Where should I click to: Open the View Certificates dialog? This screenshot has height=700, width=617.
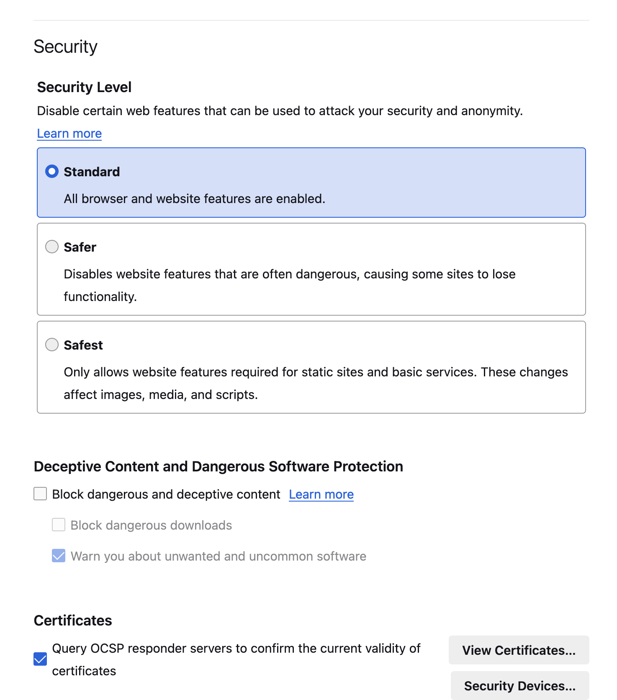point(519,650)
